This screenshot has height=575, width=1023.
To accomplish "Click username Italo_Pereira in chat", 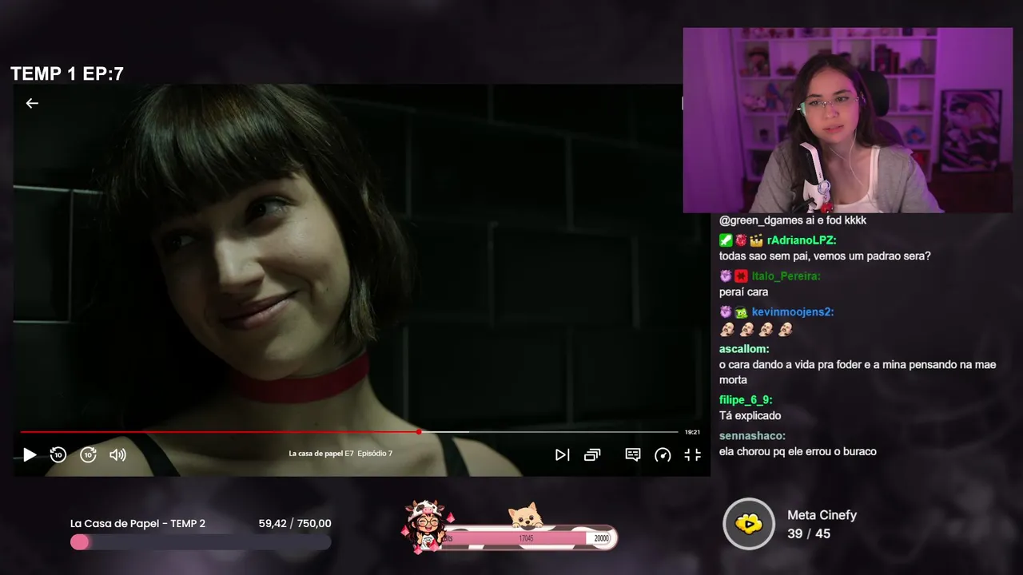I will 786,276.
